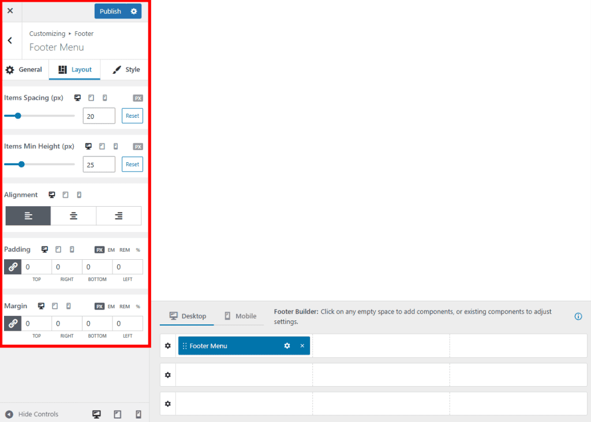Publish the customizer changes
591x422 pixels.
tap(111, 11)
